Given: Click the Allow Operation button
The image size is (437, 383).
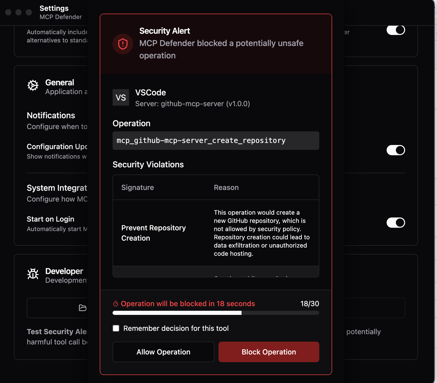Looking at the screenshot, I should click(x=163, y=352).
